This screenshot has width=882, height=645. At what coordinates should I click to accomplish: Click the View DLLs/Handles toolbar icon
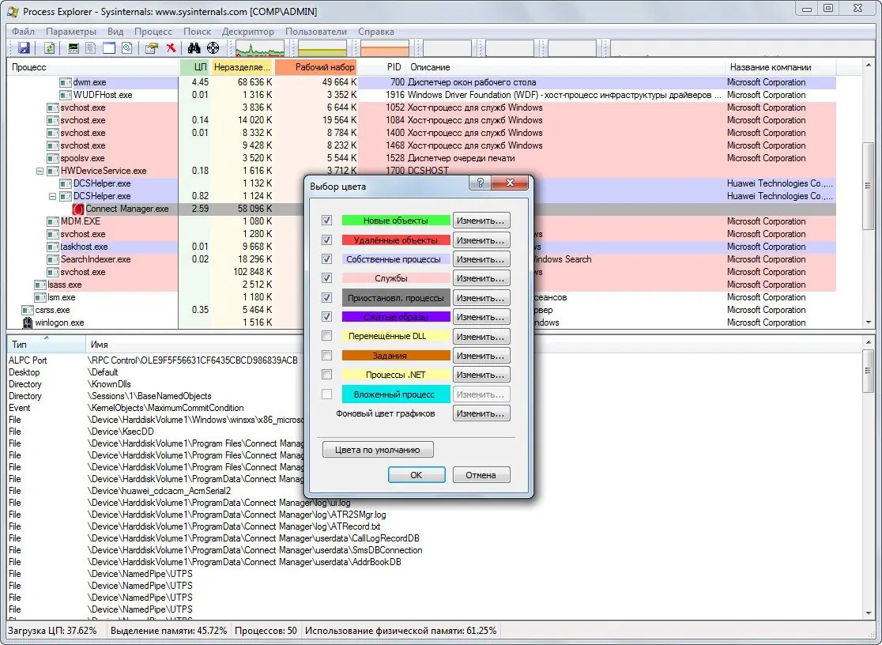tap(127, 48)
